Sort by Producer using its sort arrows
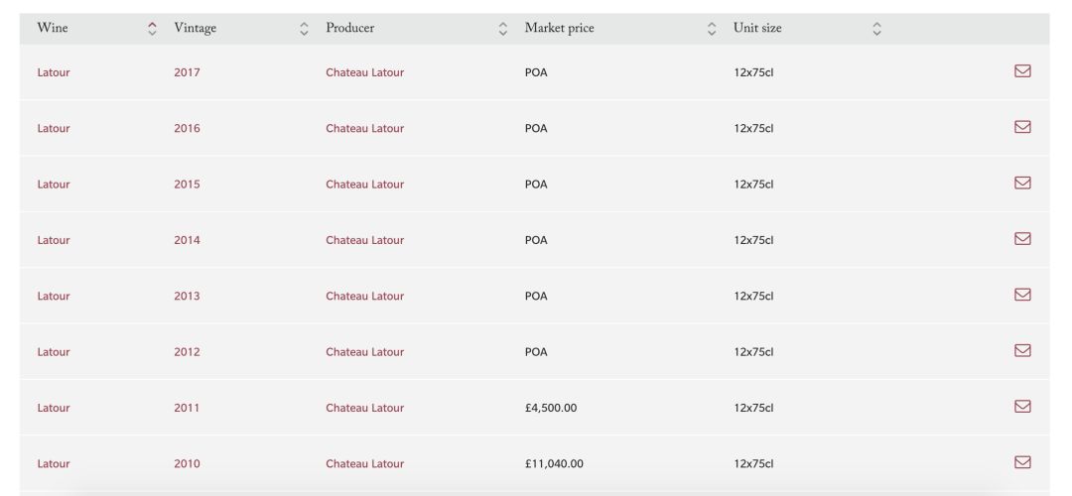The width and height of the screenshot is (1072, 496). pyautogui.click(x=503, y=29)
